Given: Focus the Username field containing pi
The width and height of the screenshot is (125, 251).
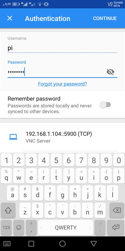Looking at the screenshot, I should coord(63,48).
